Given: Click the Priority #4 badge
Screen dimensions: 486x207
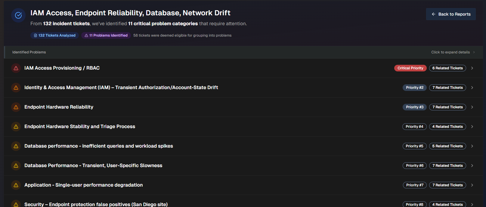Looking at the screenshot, I should (414, 127).
